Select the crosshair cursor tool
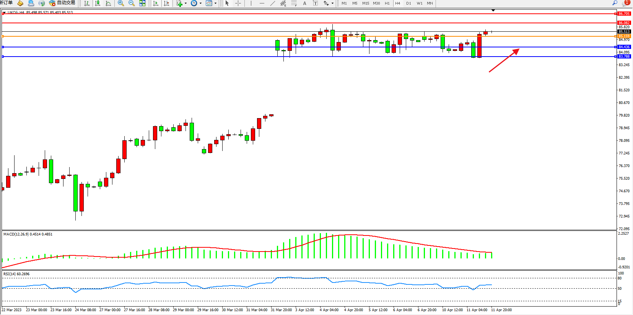 pos(238,3)
